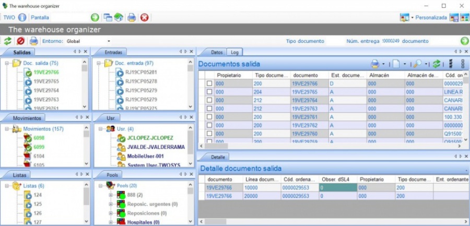This screenshot has height=226, width=470.
Task: Click the horizontal scrollbar thumb of Documentos salida grid
Action: [x=216, y=146]
